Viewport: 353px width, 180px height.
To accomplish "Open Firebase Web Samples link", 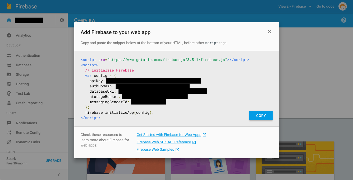I will click(155, 149).
